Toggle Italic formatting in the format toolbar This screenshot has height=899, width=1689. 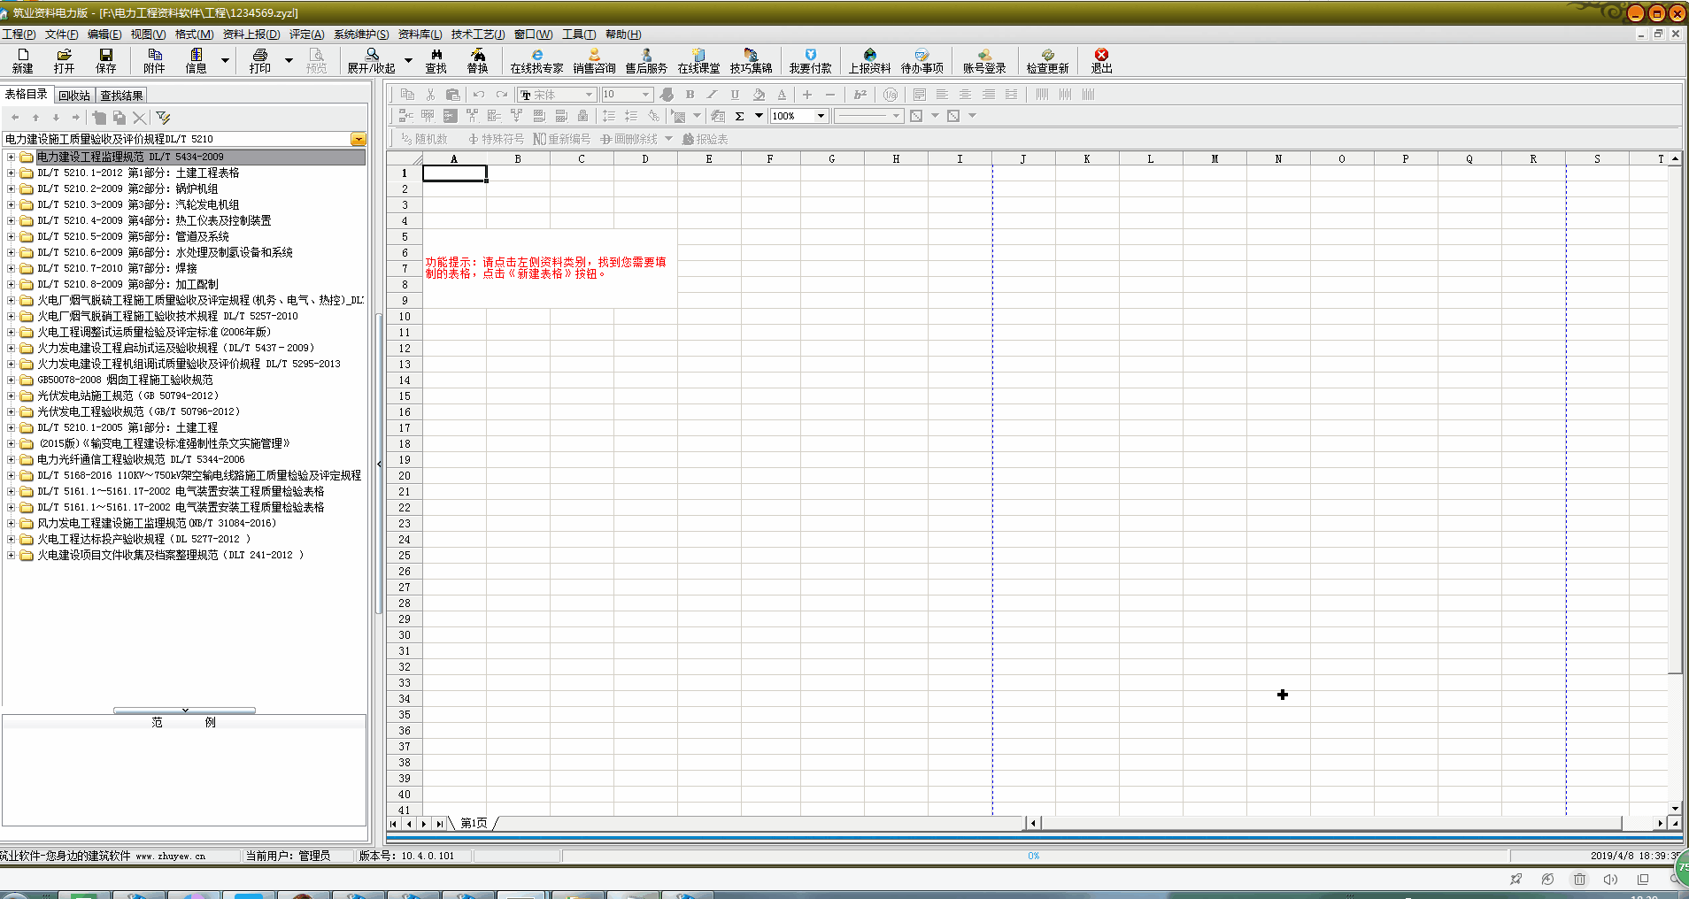(x=712, y=95)
